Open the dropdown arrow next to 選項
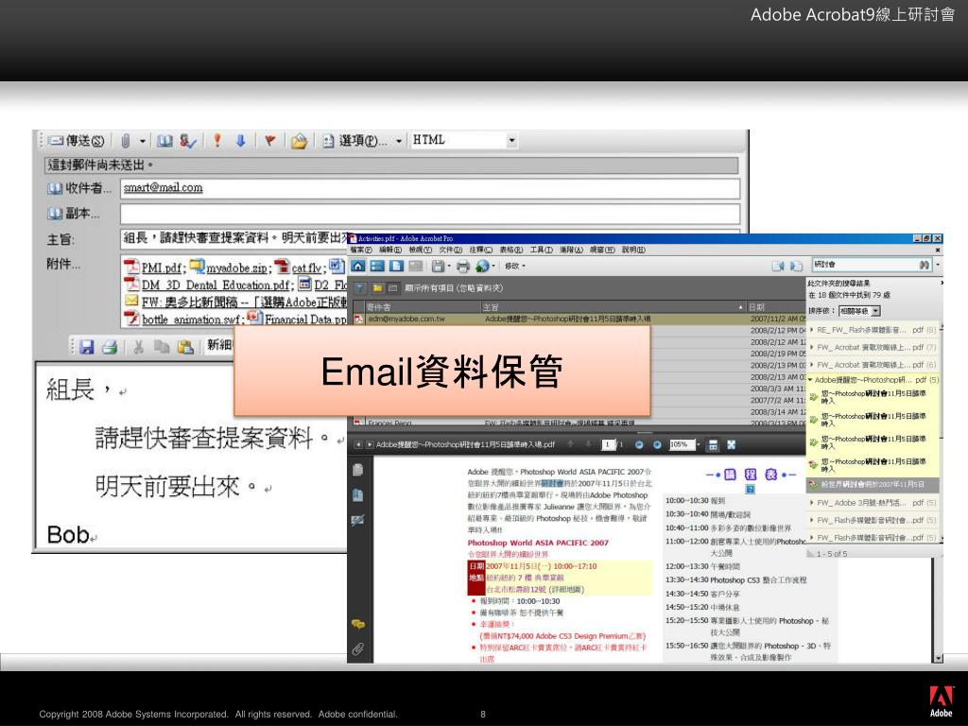The image size is (968, 726). pos(399,142)
